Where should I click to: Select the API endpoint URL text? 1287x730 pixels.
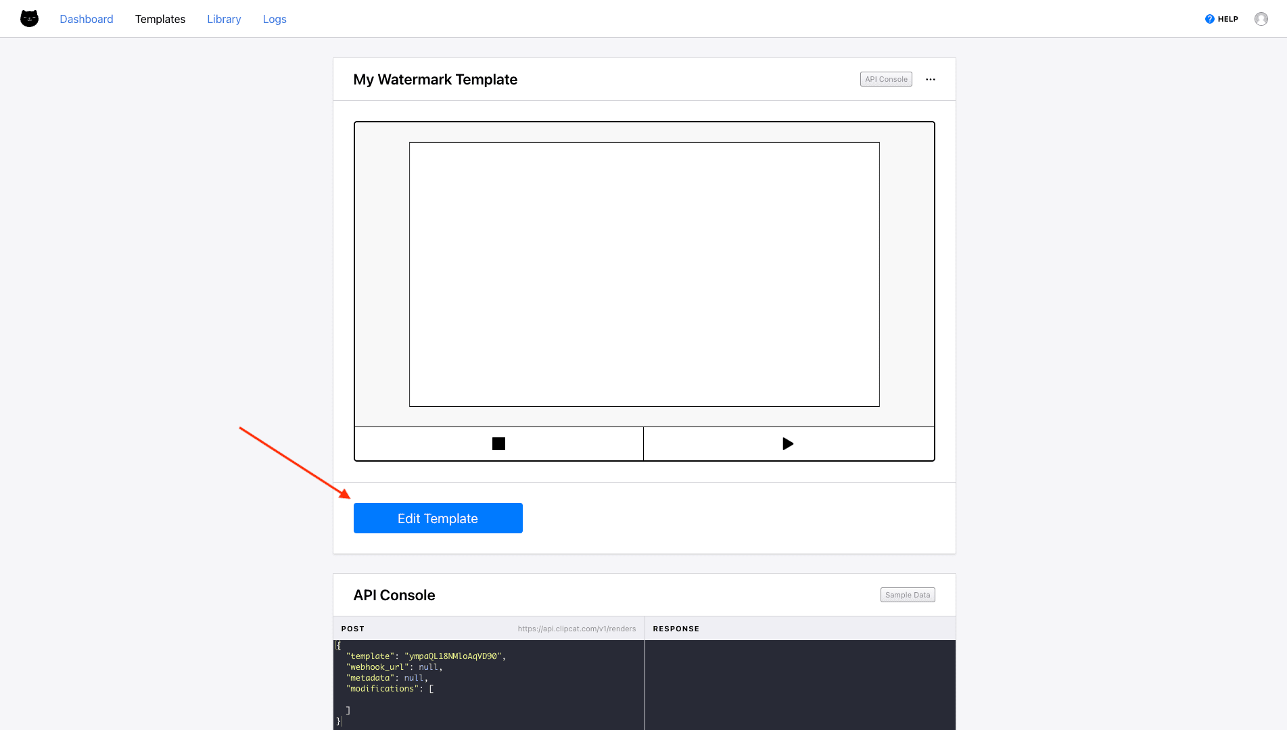pos(577,629)
